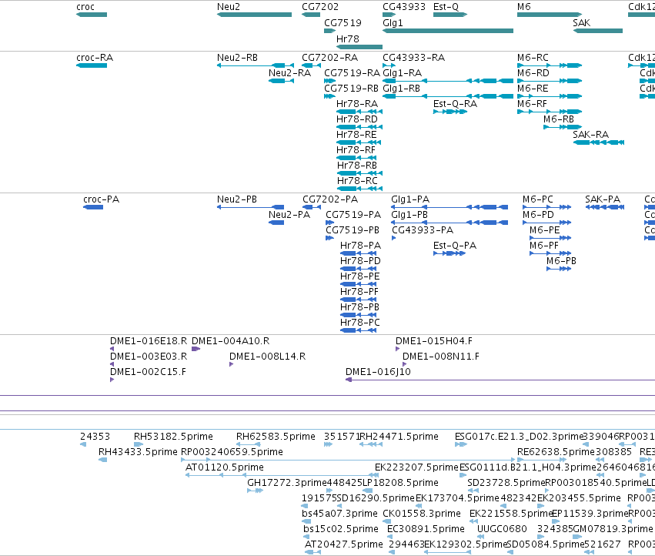Click the Hr78-RA transcript glyph
This screenshot has height=556, width=655.
coord(359,112)
